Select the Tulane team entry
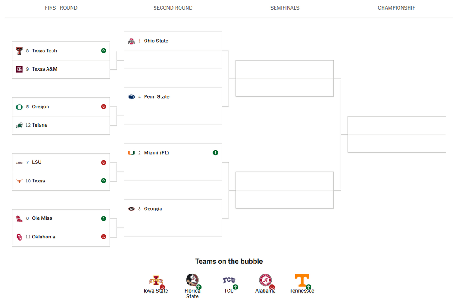Image resolution: width=456 pixels, height=304 pixels. (x=40, y=125)
